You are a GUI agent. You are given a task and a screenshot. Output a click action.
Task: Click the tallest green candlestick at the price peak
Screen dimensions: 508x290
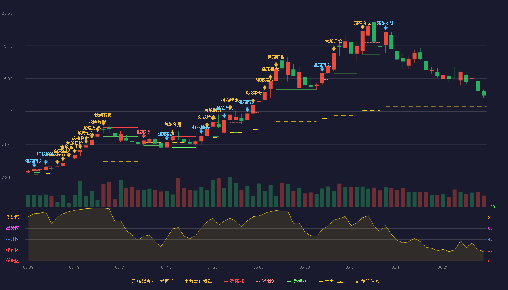click(374, 32)
